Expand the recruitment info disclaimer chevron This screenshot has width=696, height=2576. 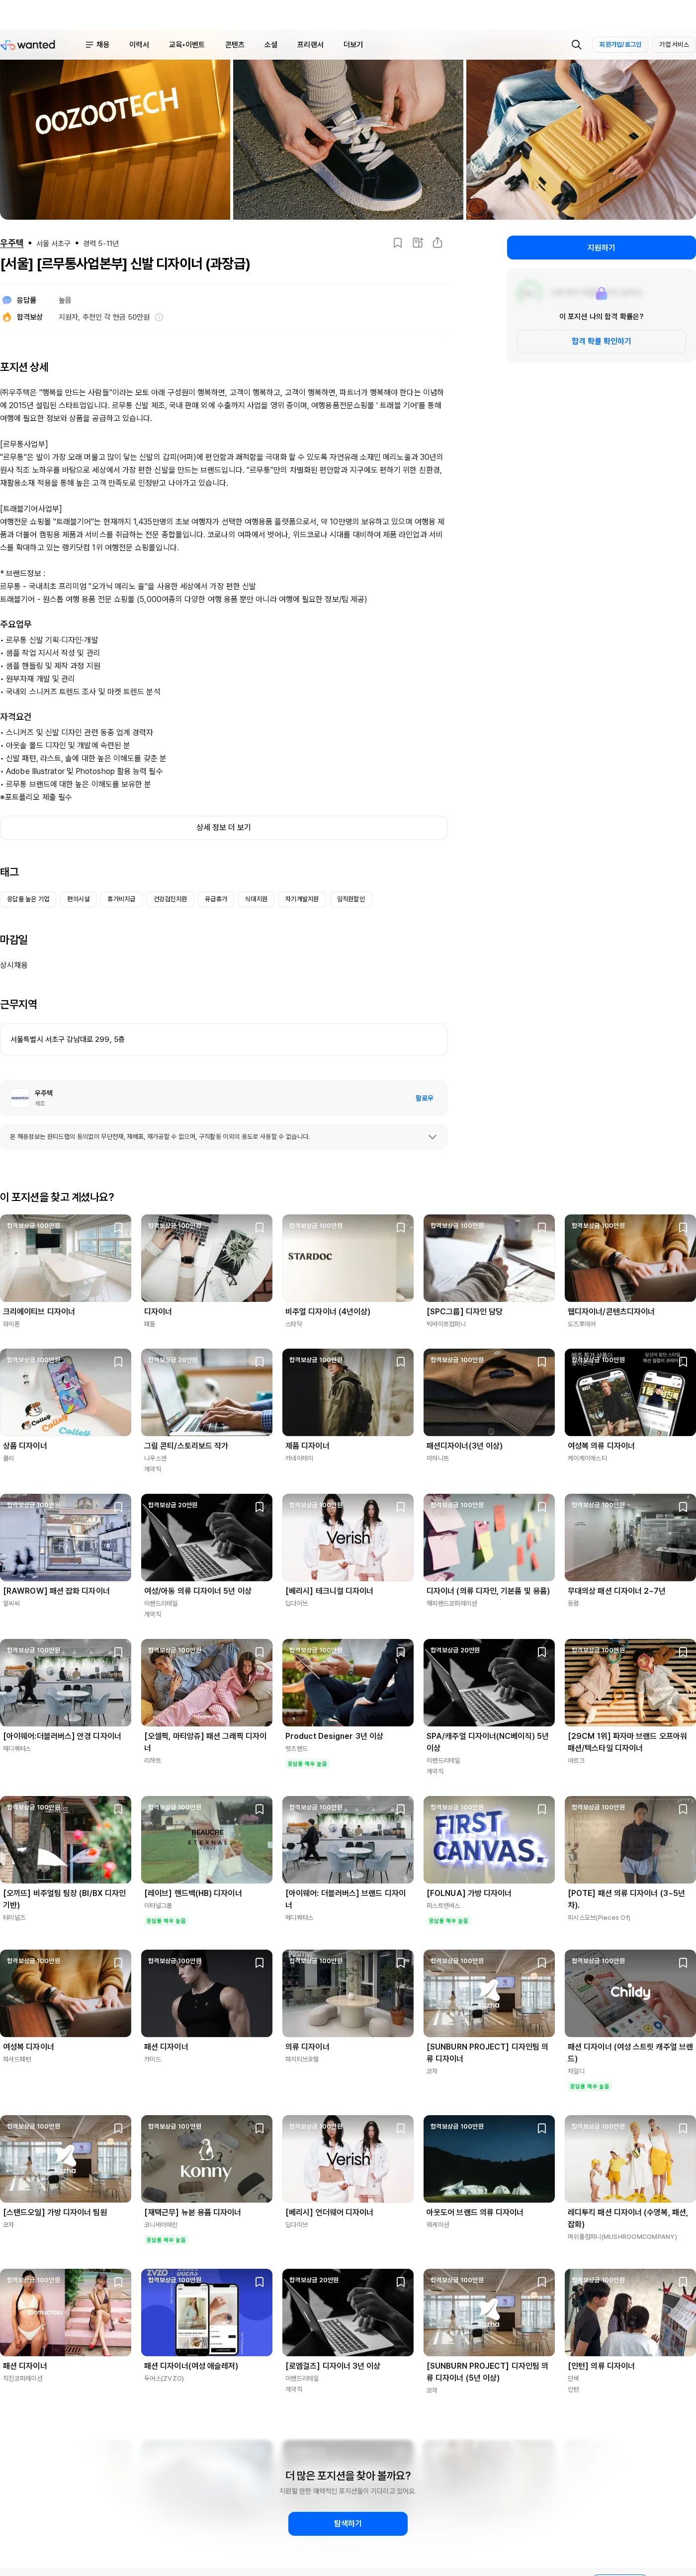[432, 1137]
